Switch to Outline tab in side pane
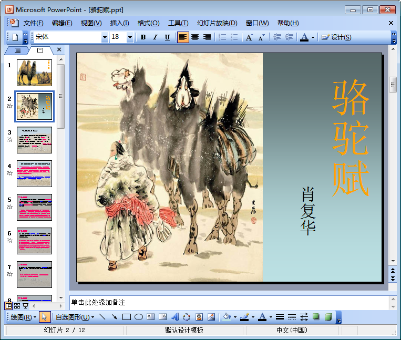Image resolution: width=401 pixels, height=340 pixels. pos(17,50)
